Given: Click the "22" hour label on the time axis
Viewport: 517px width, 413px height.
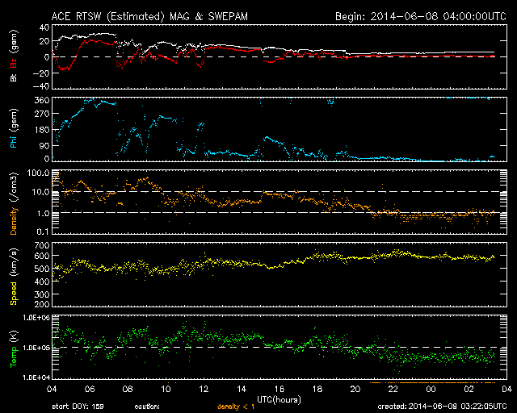Looking at the screenshot, I should (x=393, y=390).
